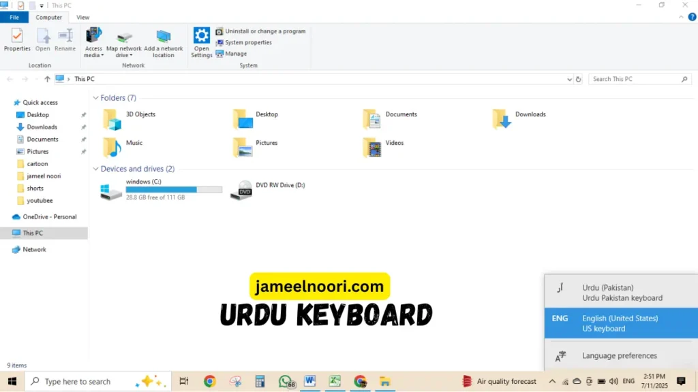Select the Music folder

click(x=123, y=147)
